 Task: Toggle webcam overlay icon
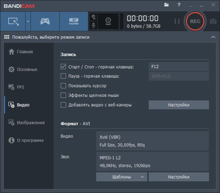pos(108,21)
